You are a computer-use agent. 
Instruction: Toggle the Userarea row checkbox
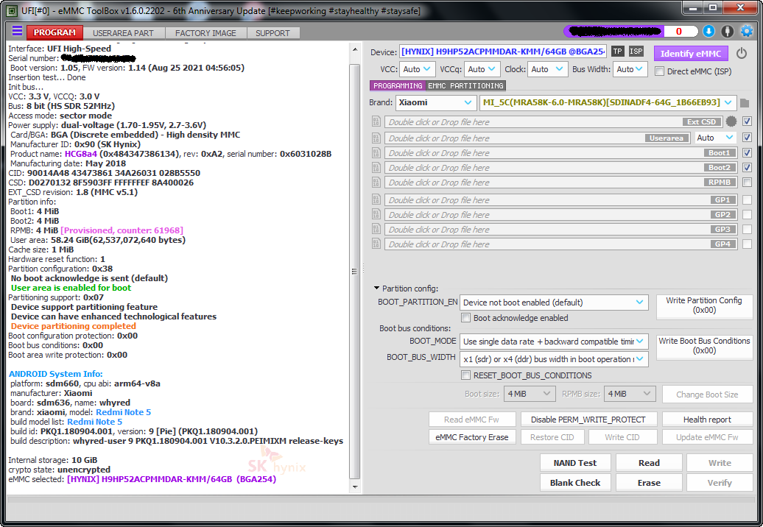click(747, 138)
